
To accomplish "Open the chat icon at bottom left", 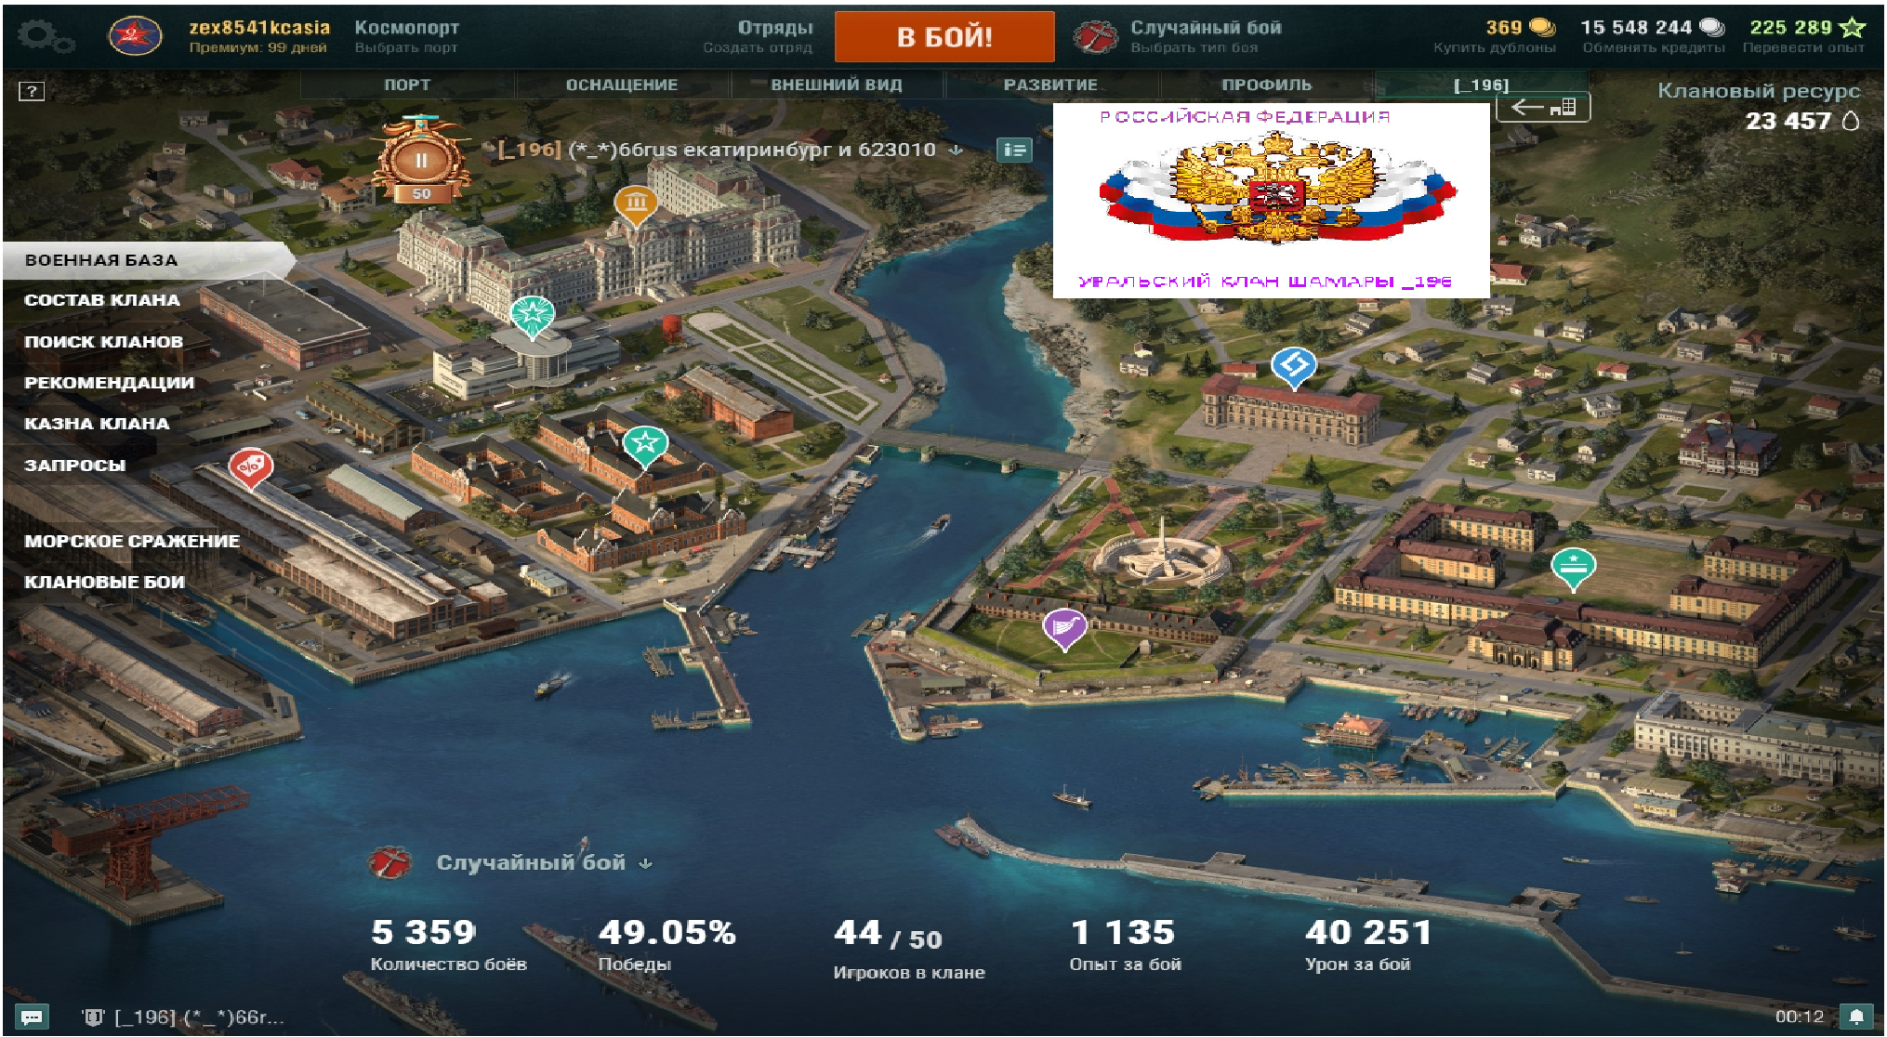I will pyautogui.click(x=32, y=1017).
